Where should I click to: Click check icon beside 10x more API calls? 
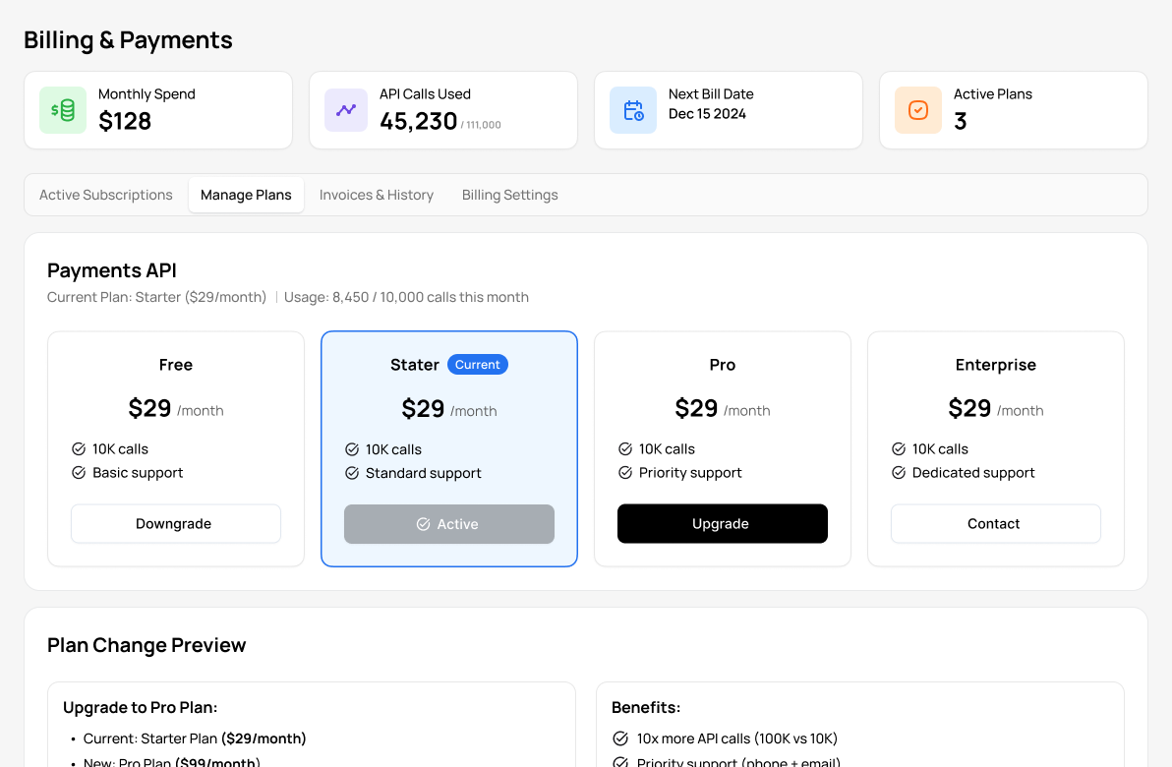620,738
